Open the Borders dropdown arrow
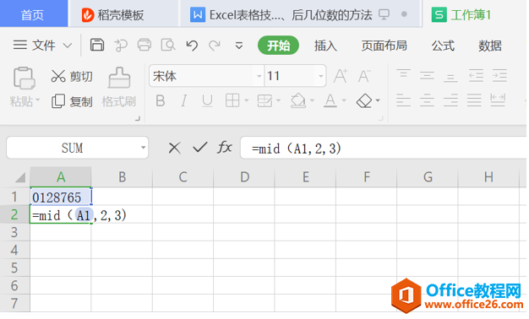Screen dimensions: 529x319 246,100
